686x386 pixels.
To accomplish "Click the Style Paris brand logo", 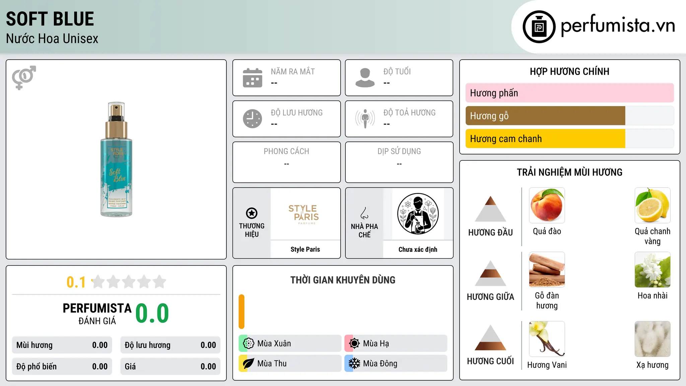I will tap(304, 214).
